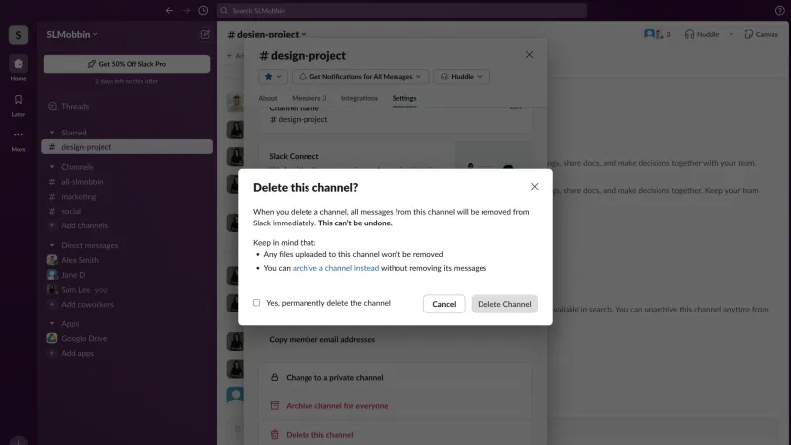Screen dimensions: 791x445
Task: Open Huddle options chevron in header
Action: tap(730, 34)
